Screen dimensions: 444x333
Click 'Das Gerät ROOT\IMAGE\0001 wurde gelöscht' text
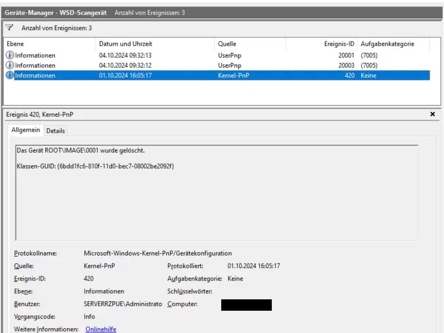point(81,150)
